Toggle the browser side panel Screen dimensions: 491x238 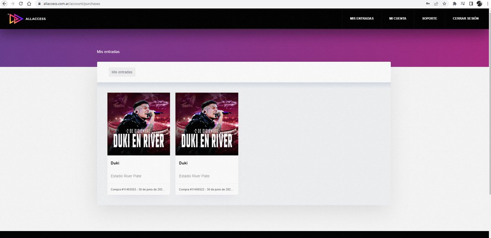471,3
